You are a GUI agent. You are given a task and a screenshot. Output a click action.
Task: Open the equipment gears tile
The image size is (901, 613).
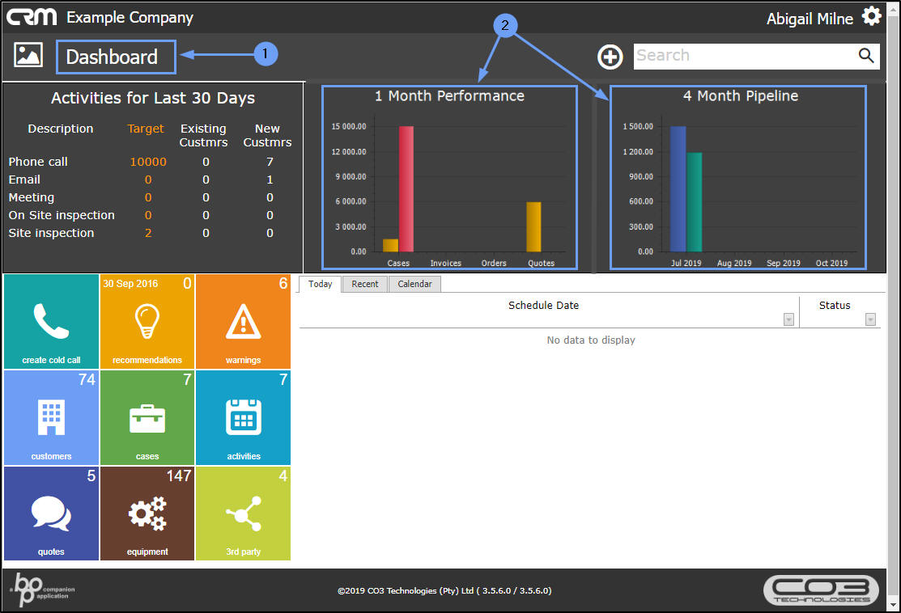coord(147,514)
